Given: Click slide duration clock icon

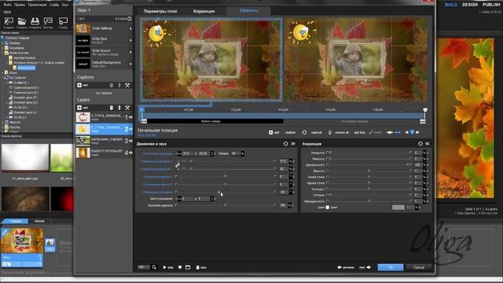Looking at the screenshot, I should coord(129,19).
